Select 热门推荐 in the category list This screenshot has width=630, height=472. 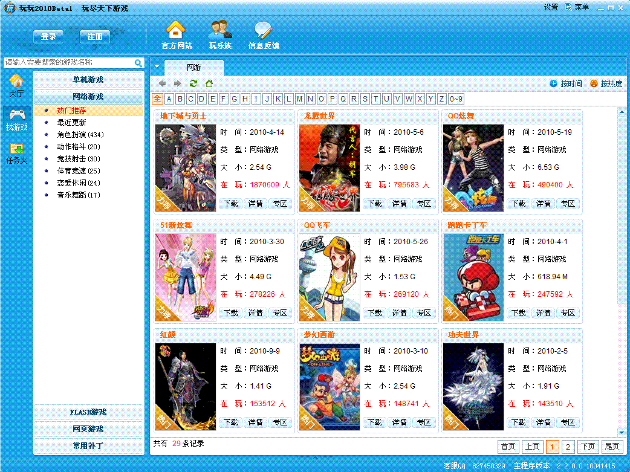(88, 111)
